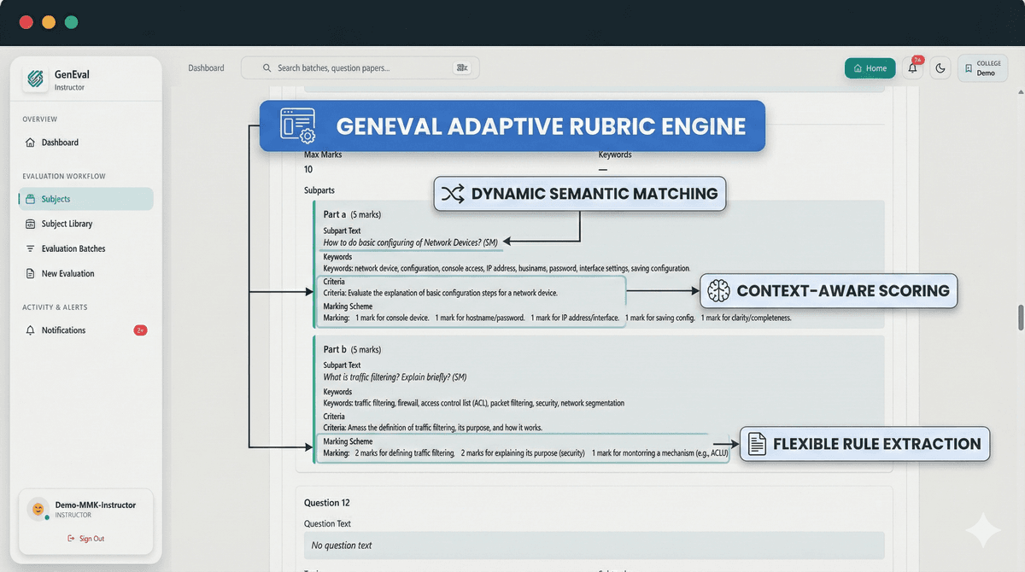Click the Subparts label
Image resolution: width=1025 pixels, height=572 pixels.
coord(319,190)
